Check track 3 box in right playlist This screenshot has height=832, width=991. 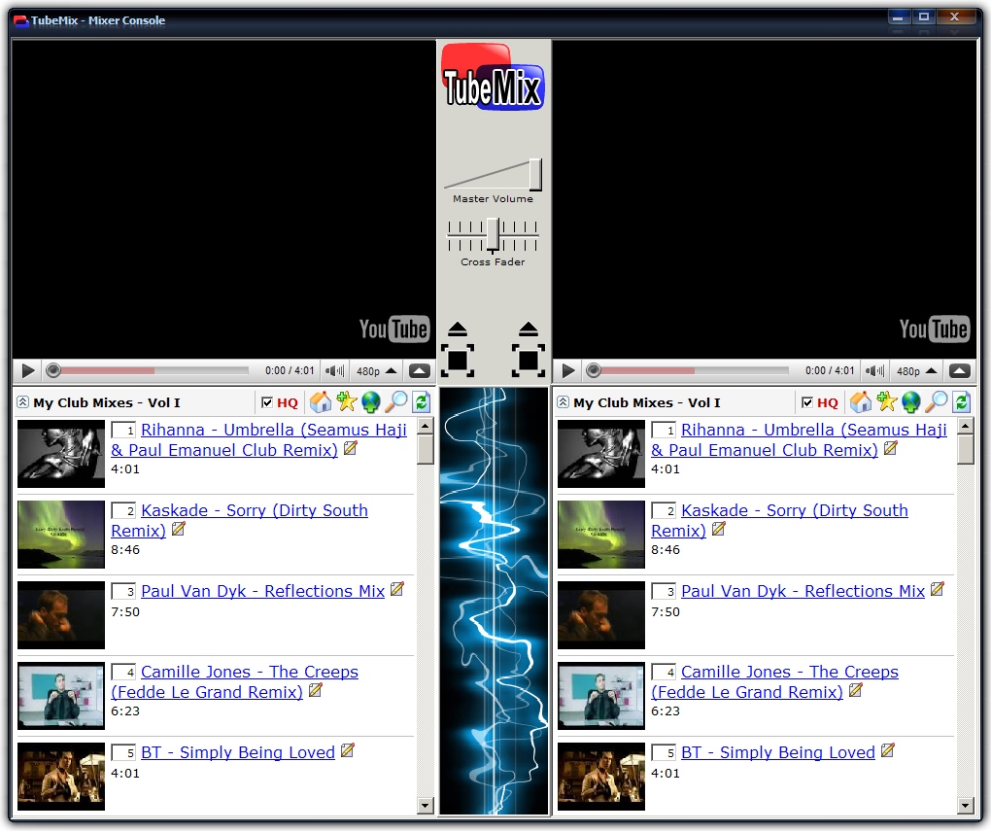[x=664, y=591]
